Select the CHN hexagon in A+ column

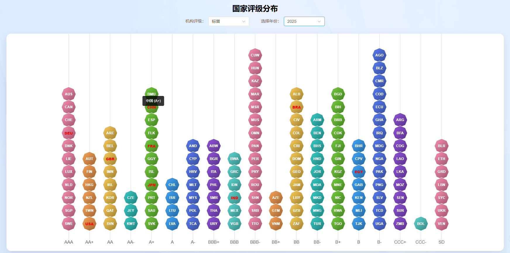[152, 107]
